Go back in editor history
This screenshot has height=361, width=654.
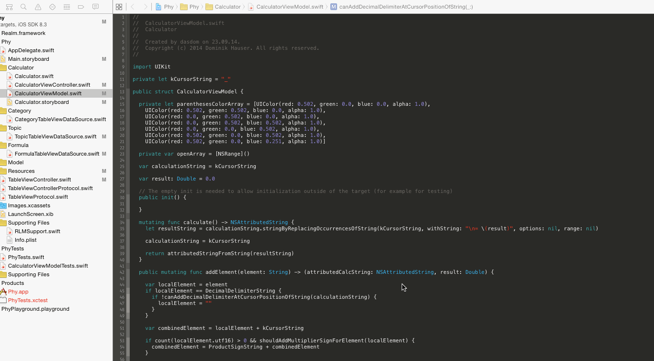pyautogui.click(x=133, y=7)
